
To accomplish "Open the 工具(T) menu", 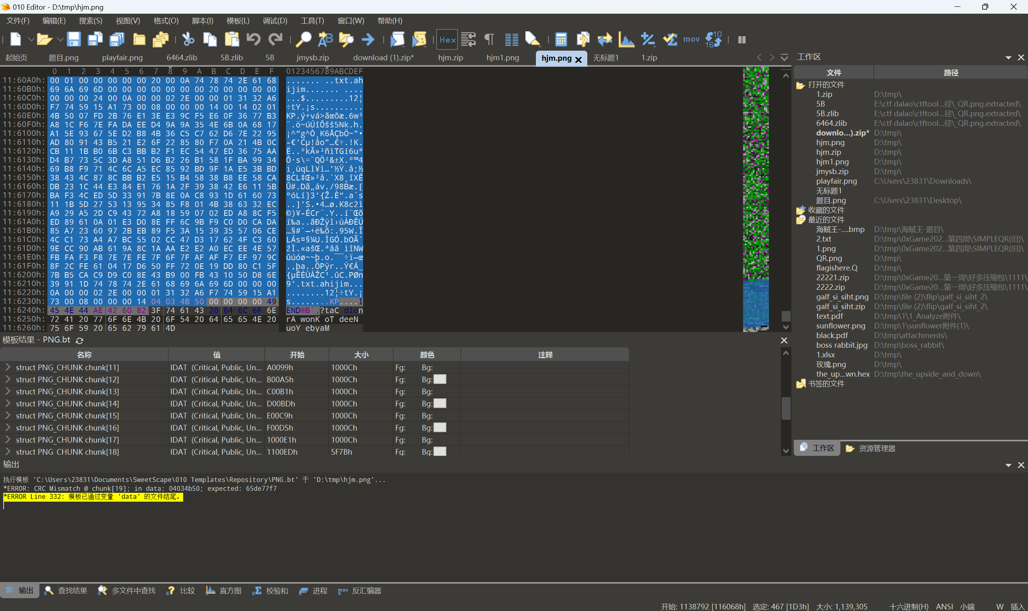I will tap(312, 21).
